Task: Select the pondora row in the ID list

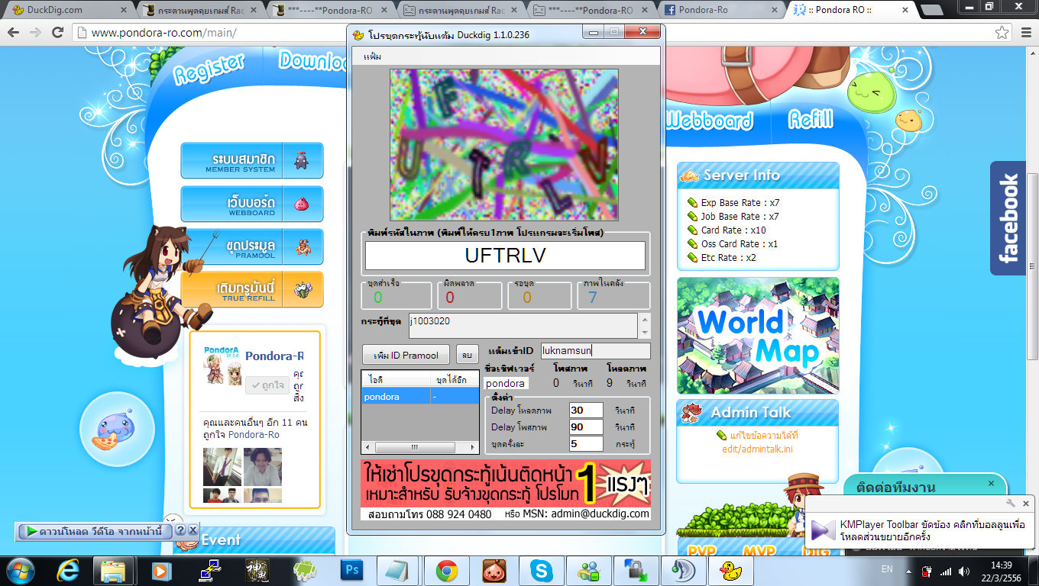Action: click(x=419, y=397)
